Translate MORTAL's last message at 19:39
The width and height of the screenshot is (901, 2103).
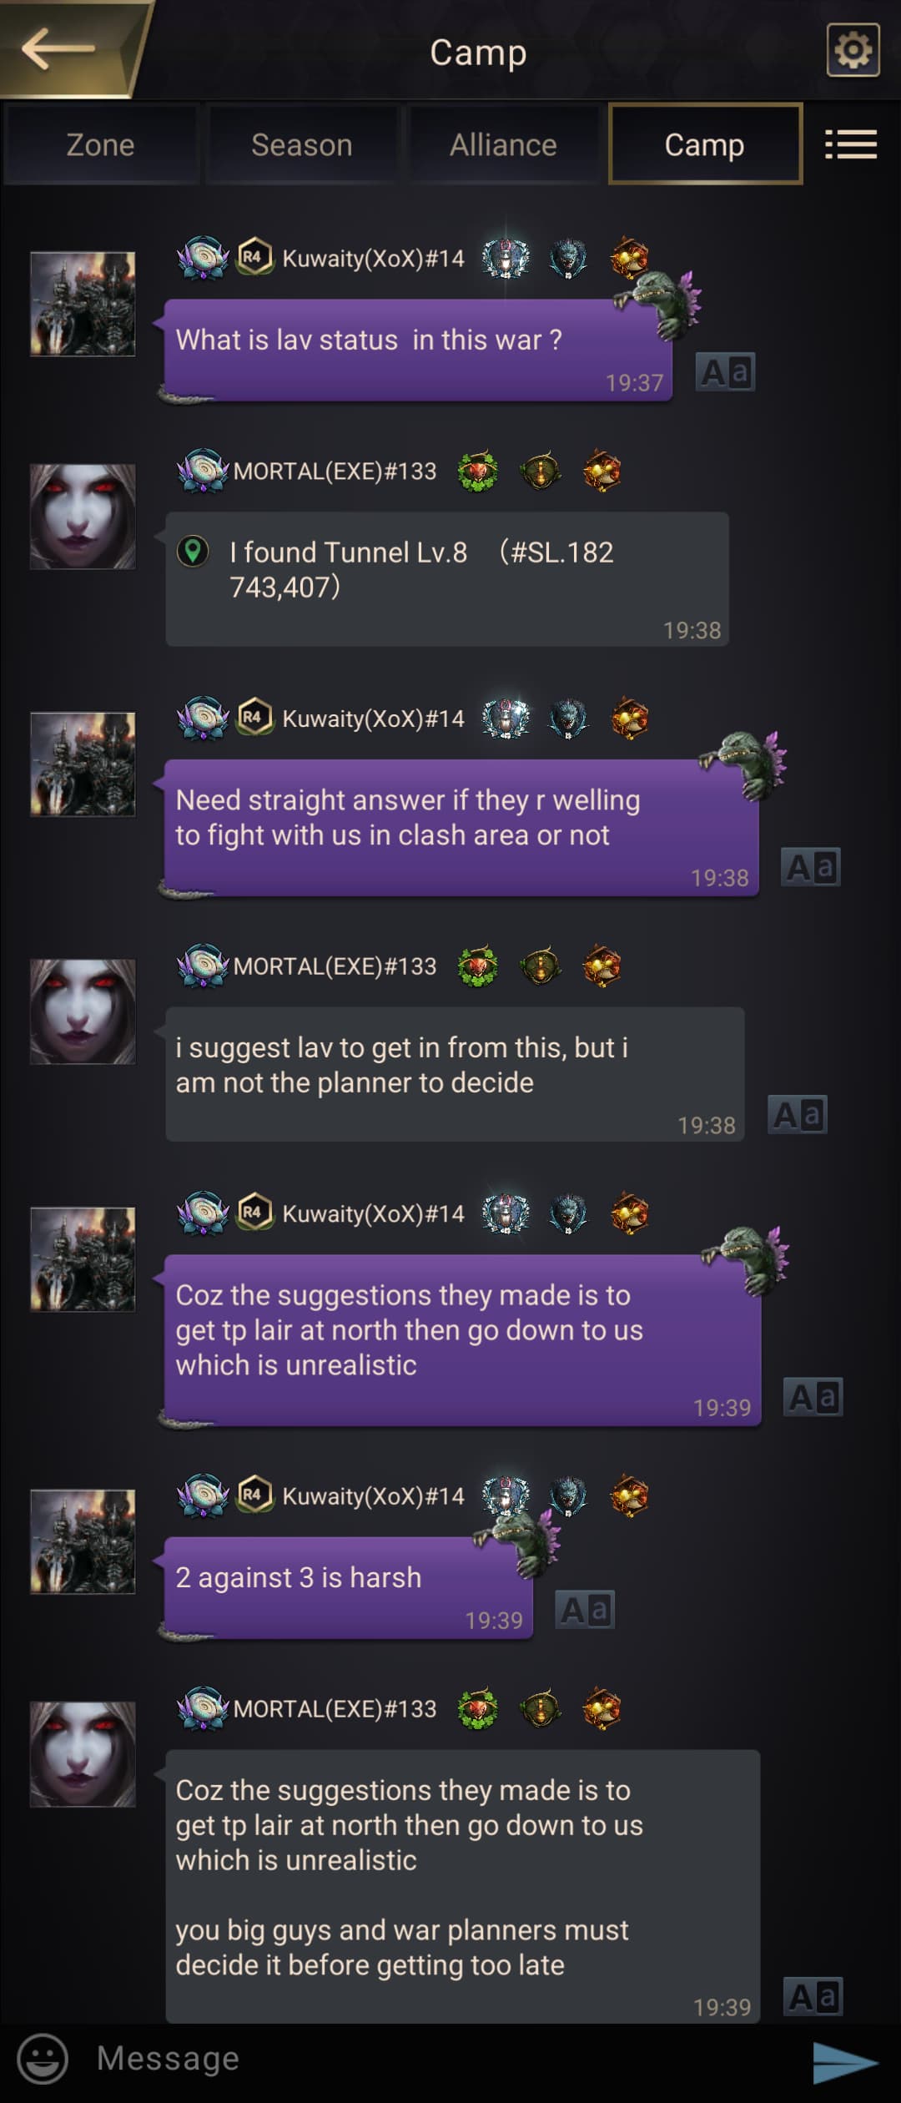click(813, 1996)
